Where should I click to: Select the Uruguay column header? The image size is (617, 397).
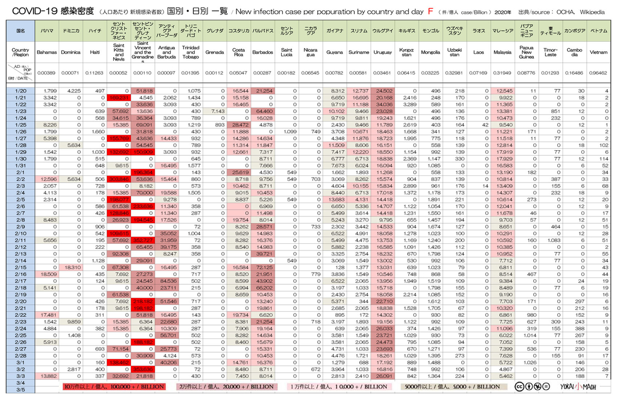tap(383, 52)
